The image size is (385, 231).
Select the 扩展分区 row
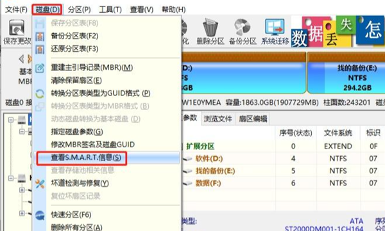pos(284,147)
